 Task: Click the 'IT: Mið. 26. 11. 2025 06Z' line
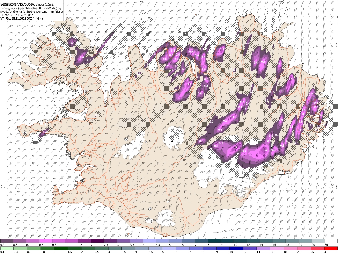pos(17,15)
